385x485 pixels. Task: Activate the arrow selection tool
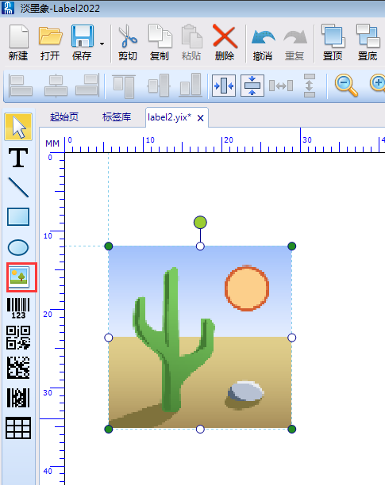(x=18, y=127)
